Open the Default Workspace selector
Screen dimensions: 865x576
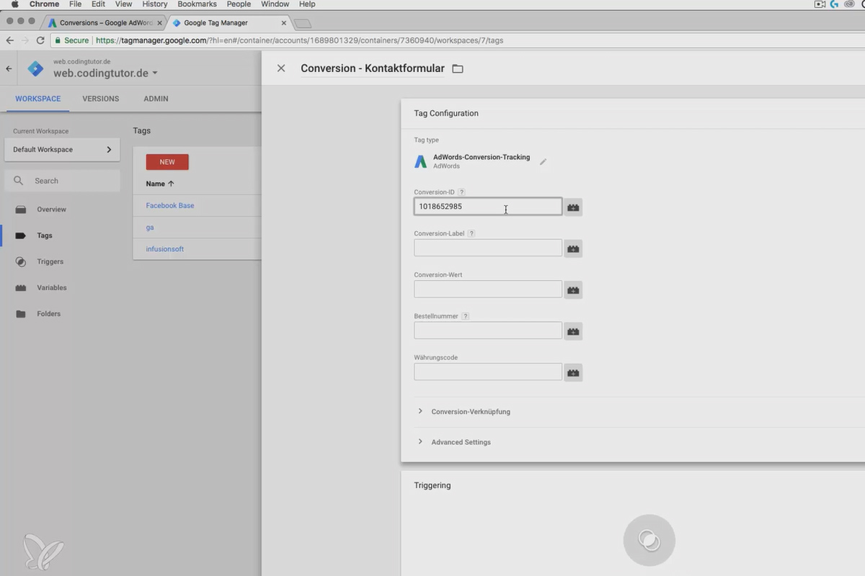[62, 150]
